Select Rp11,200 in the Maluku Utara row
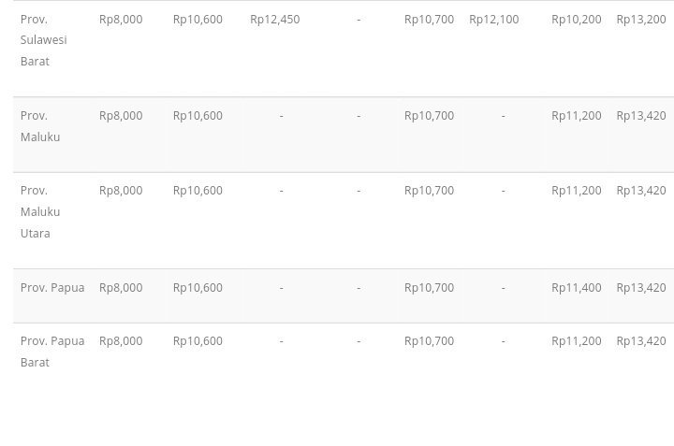The image size is (674, 446). point(576,191)
